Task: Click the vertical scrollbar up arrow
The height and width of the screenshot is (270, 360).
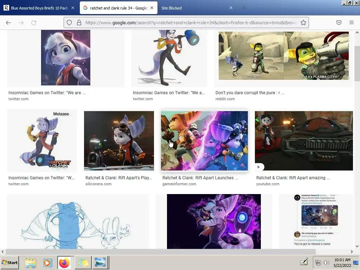Action: 357,33
